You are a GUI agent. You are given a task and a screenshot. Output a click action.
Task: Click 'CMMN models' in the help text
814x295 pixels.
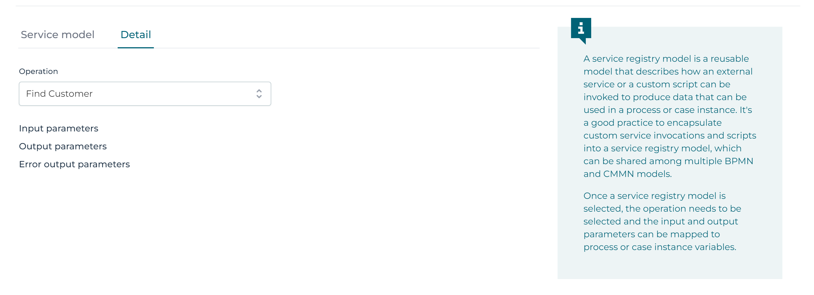(x=637, y=174)
